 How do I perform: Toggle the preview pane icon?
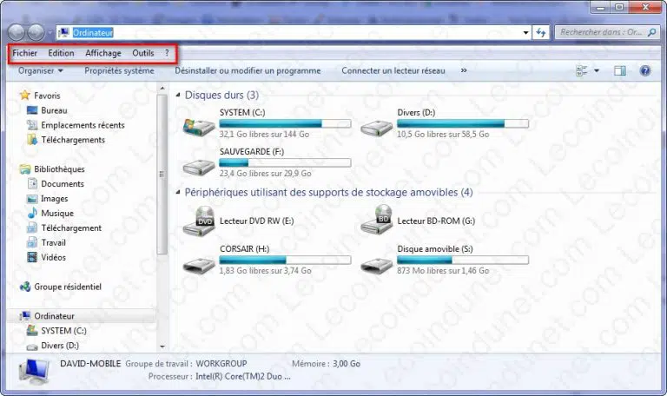(620, 70)
